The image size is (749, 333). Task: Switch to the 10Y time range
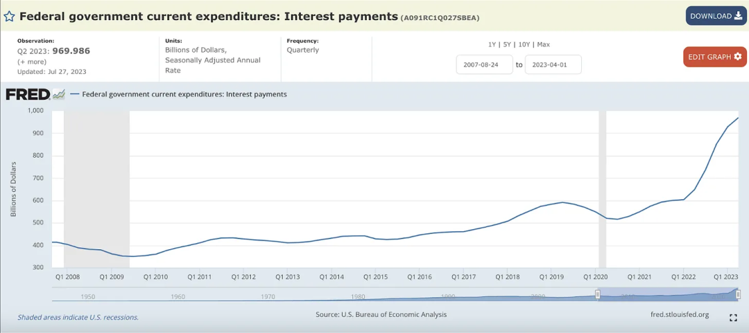(x=526, y=44)
